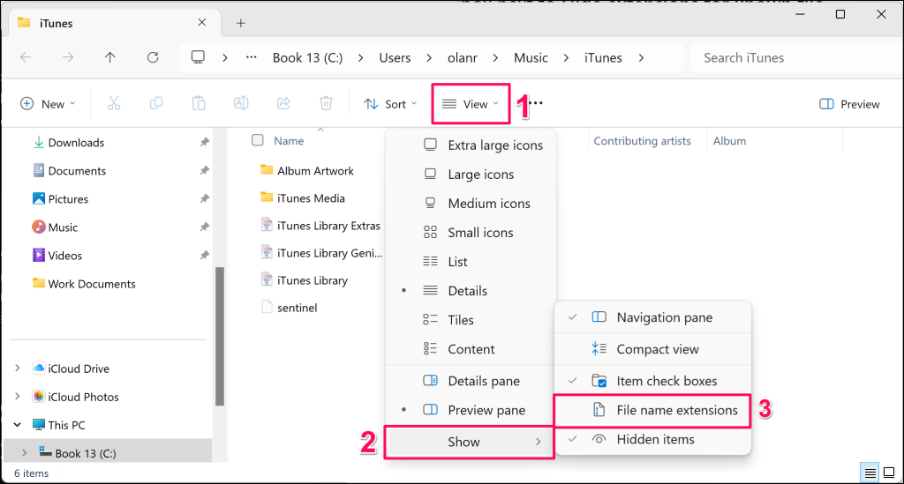Image resolution: width=904 pixels, height=484 pixels.
Task: Unpin Videos from quick access
Action: pos(204,255)
